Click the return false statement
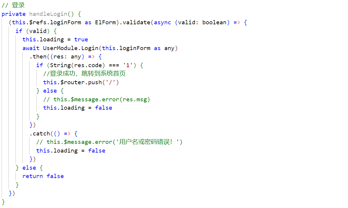 (x=43, y=176)
